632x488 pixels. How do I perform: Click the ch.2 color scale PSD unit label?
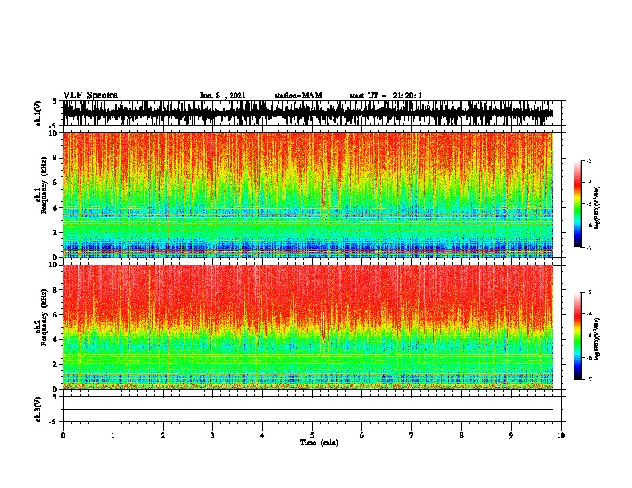click(x=598, y=339)
